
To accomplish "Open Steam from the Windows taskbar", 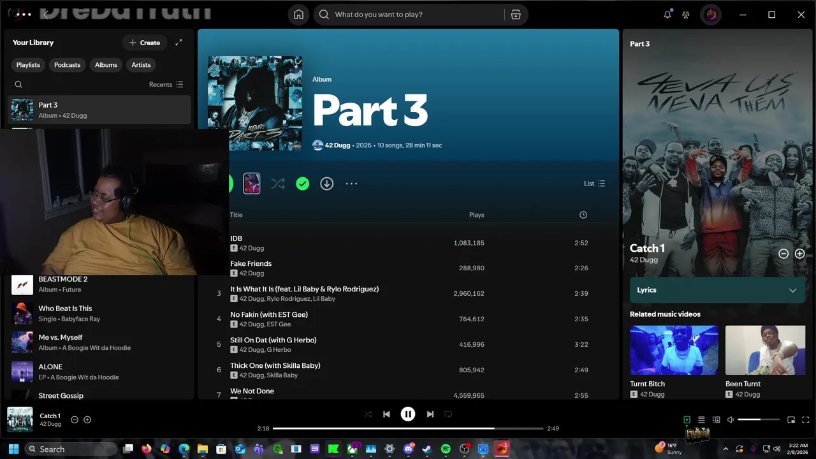I will pos(427,449).
